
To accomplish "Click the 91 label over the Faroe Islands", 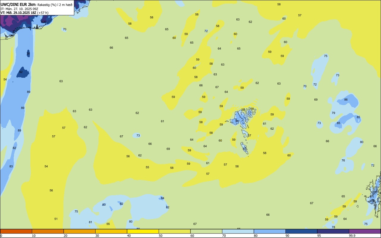I will click(x=237, y=121).
